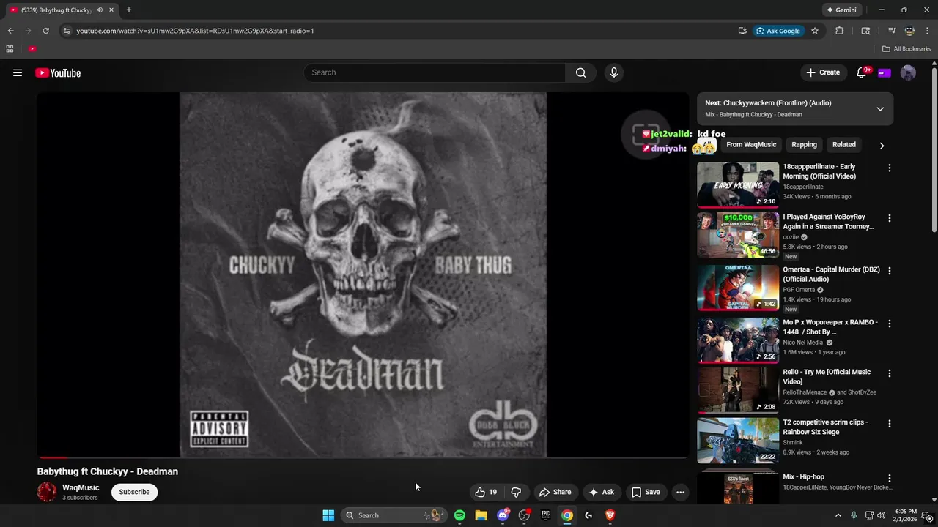Open Capital Murder video thumbnail
This screenshot has height=527, width=938.
click(738, 288)
